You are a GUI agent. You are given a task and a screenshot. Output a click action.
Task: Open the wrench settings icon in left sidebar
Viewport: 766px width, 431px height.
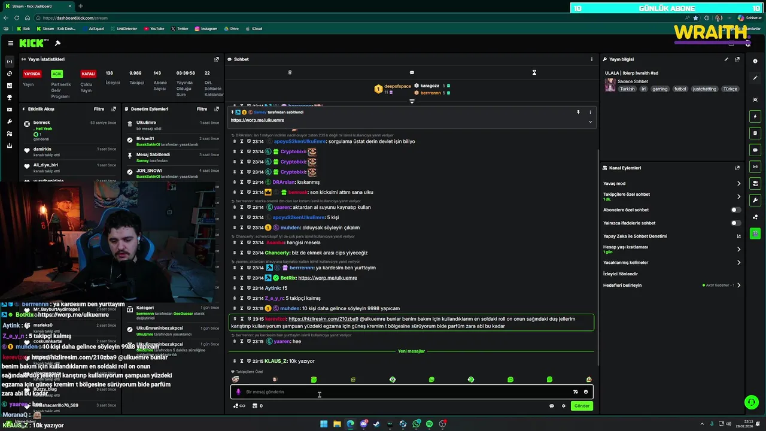(9, 122)
